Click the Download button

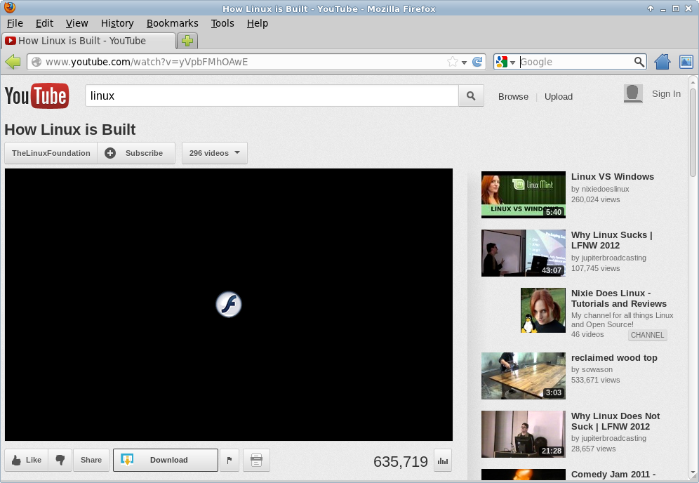166,460
